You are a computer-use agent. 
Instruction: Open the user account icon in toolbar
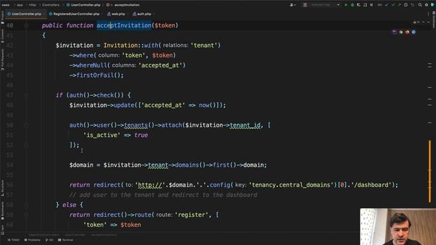[292, 5]
